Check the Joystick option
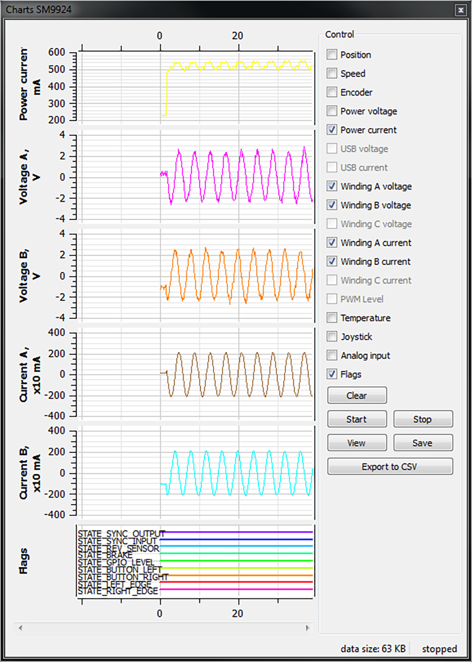 331,337
